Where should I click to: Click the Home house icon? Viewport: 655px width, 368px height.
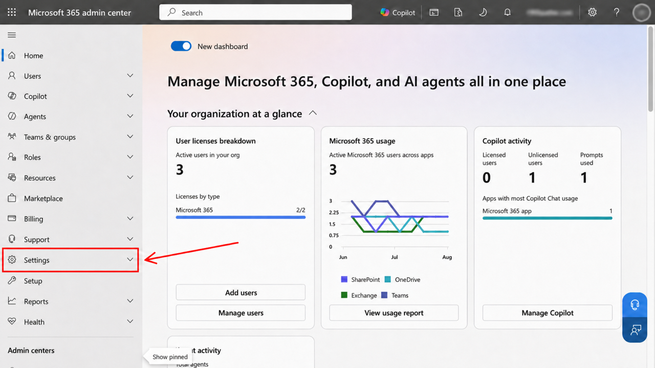12,55
